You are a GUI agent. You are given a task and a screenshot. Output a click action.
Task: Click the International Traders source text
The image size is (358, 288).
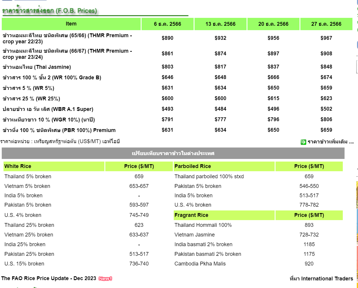[x=321, y=279]
